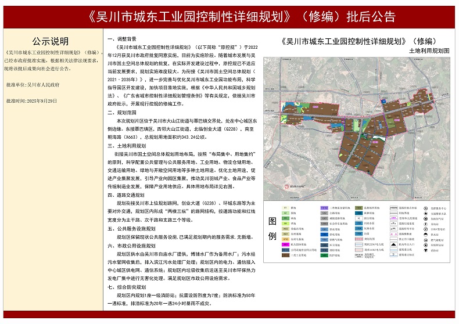Click the star-shaped 交通警察大队 icon
This screenshot has width=459, height=324.
(x=425, y=214)
